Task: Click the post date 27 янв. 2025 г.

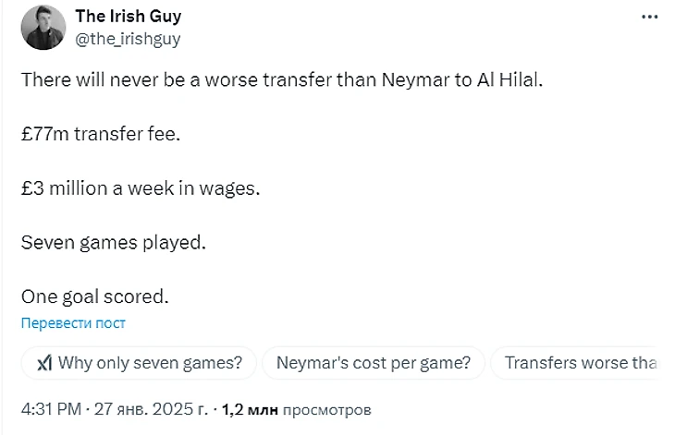Action: point(150,407)
